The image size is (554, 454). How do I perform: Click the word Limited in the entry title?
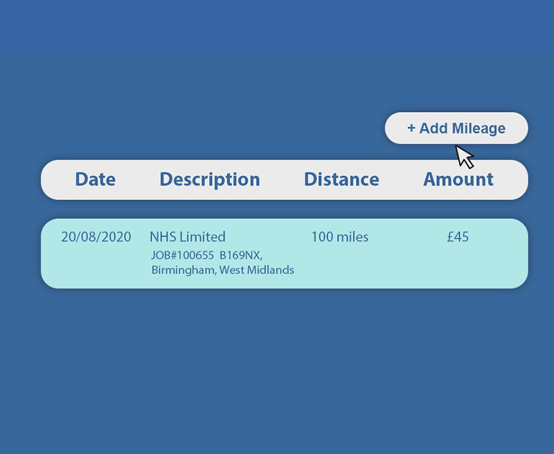(x=202, y=237)
